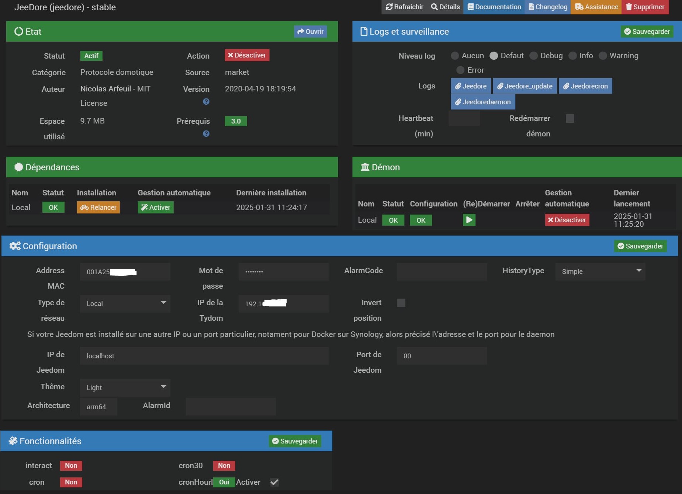The height and width of the screenshot is (494, 682).
Task: Open Détails with the magnifier icon
Action: point(446,7)
